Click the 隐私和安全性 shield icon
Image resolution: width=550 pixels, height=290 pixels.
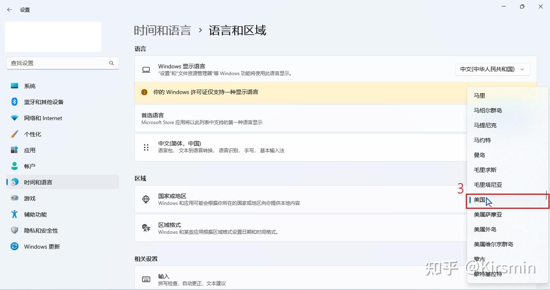point(14,230)
